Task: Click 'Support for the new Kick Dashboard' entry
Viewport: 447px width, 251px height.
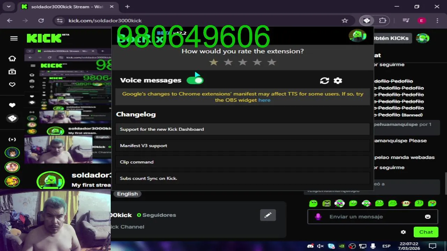Action: pos(243,129)
